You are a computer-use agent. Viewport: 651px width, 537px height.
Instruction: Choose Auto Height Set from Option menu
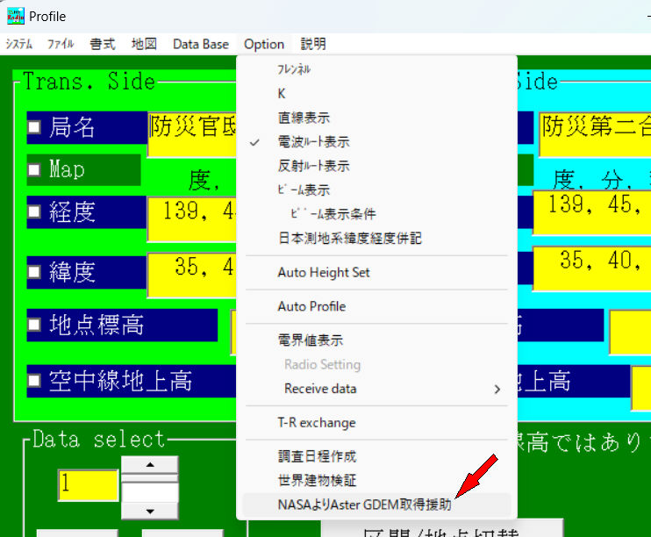[324, 273]
